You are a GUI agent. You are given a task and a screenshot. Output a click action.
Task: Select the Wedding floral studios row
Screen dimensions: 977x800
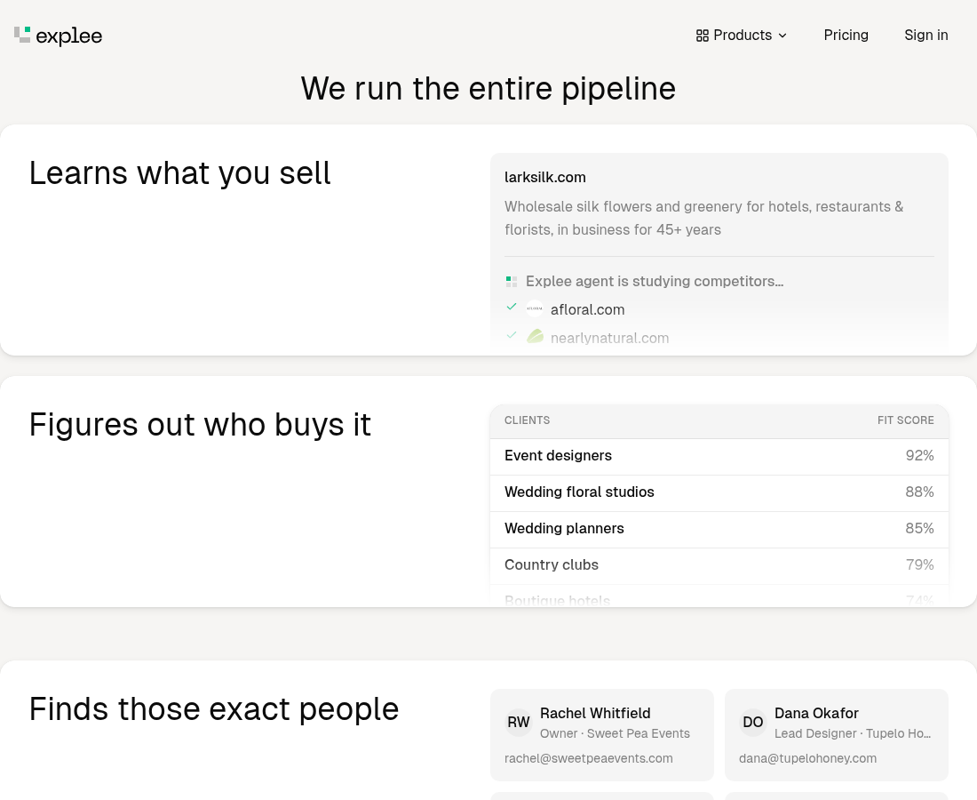[x=719, y=492]
